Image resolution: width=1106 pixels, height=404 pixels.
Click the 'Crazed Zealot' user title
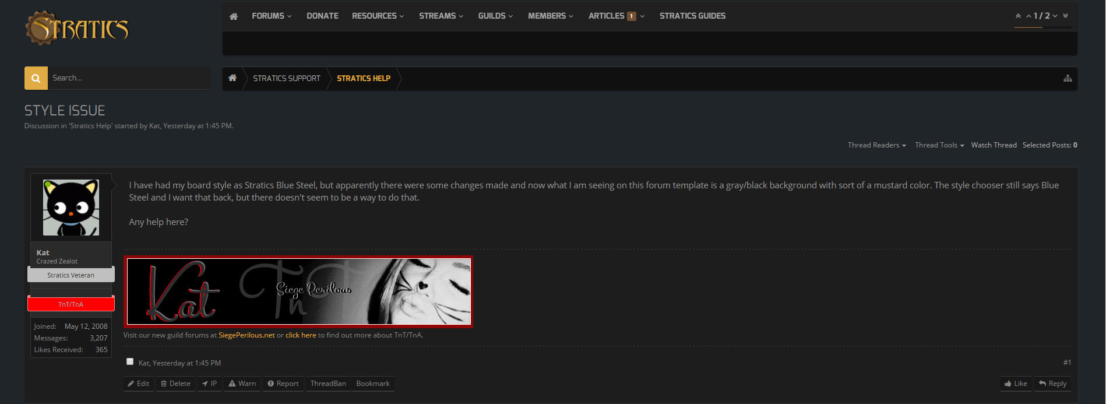coord(57,261)
